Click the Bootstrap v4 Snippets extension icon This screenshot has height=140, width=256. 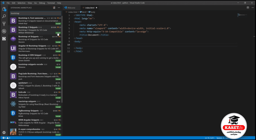pyautogui.click(x=13, y=39)
